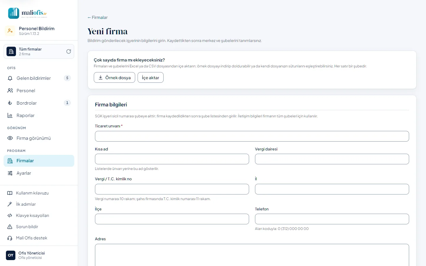Click the warning triangle icon for Sorun bildir
The width and height of the screenshot is (426, 266).
(10, 227)
